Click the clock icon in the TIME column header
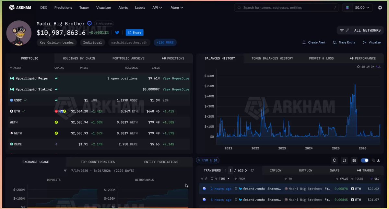Screen dimensions: 389x209 pyautogui.click(x=212, y=179)
